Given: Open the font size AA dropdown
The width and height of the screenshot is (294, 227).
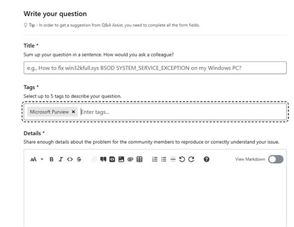Looking at the screenshot, I should (x=37, y=159).
